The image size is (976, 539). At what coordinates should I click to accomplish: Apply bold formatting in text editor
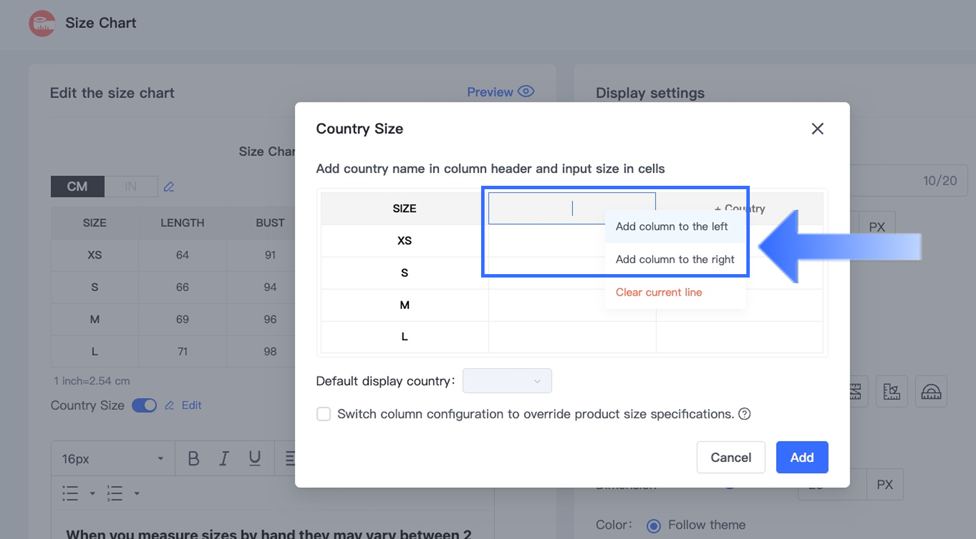tap(193, 459)
